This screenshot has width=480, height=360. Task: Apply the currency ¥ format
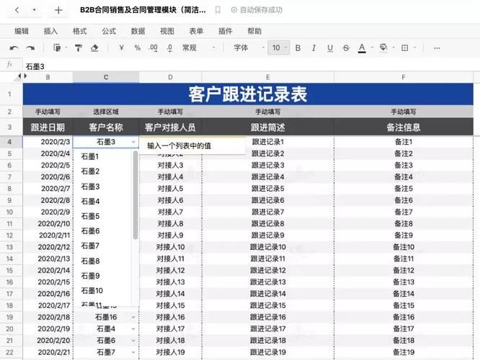pyautogui.click(x=122, y=48)
